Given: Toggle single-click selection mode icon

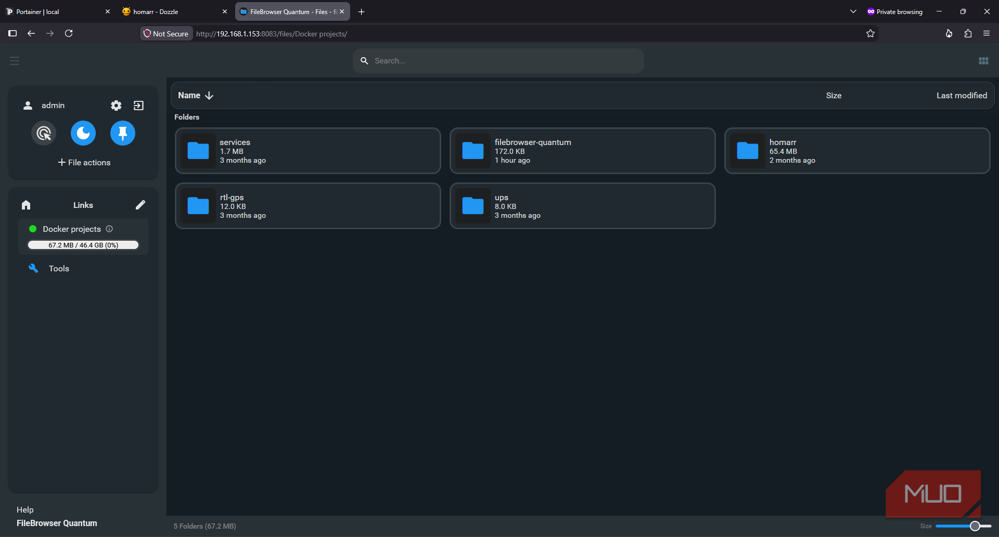Looking at the screenshot, I should coord(44,134).
